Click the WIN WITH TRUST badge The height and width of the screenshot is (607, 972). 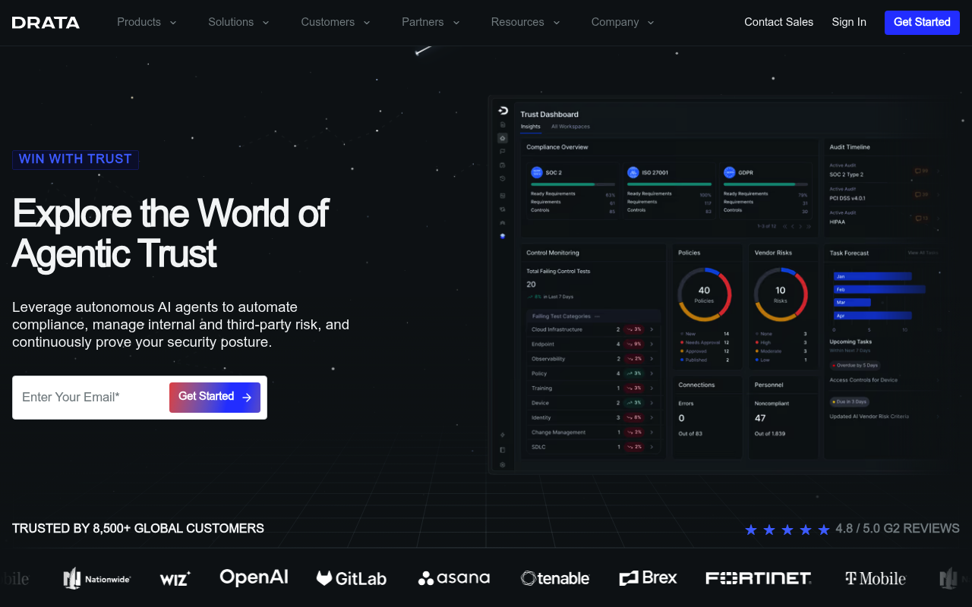pyautogui.click(x=75, y=159)
